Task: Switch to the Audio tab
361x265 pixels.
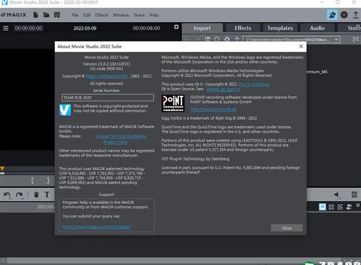Action: (x=317, y=28)
